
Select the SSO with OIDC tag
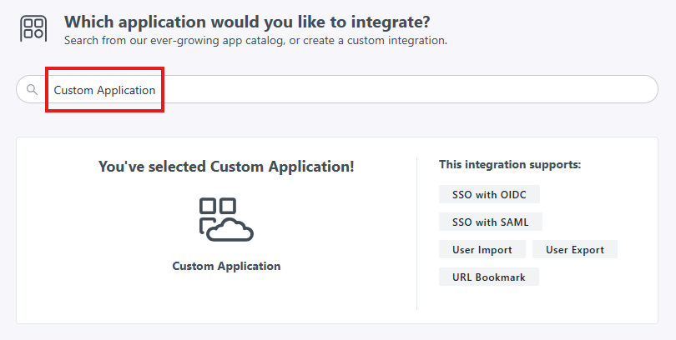[489, 194]
